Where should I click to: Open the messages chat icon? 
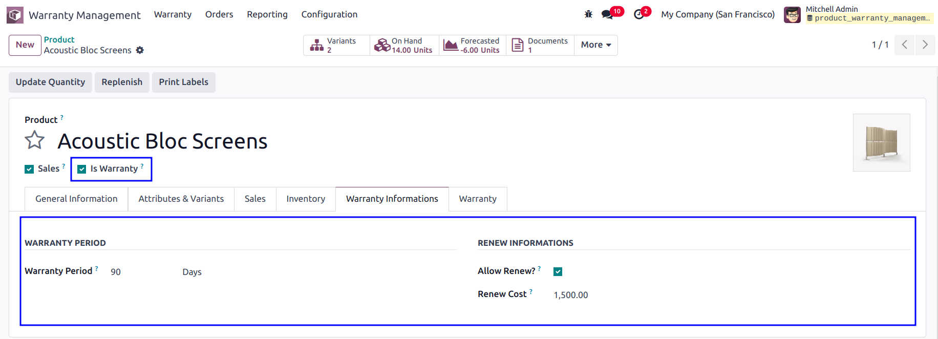click(x=608, y=14)
